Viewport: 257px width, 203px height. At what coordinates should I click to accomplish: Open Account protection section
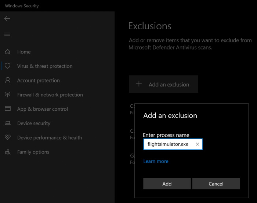(x=38, y=81)
